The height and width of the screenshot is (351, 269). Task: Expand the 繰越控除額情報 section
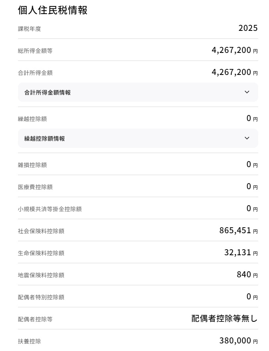click(138, 138)
